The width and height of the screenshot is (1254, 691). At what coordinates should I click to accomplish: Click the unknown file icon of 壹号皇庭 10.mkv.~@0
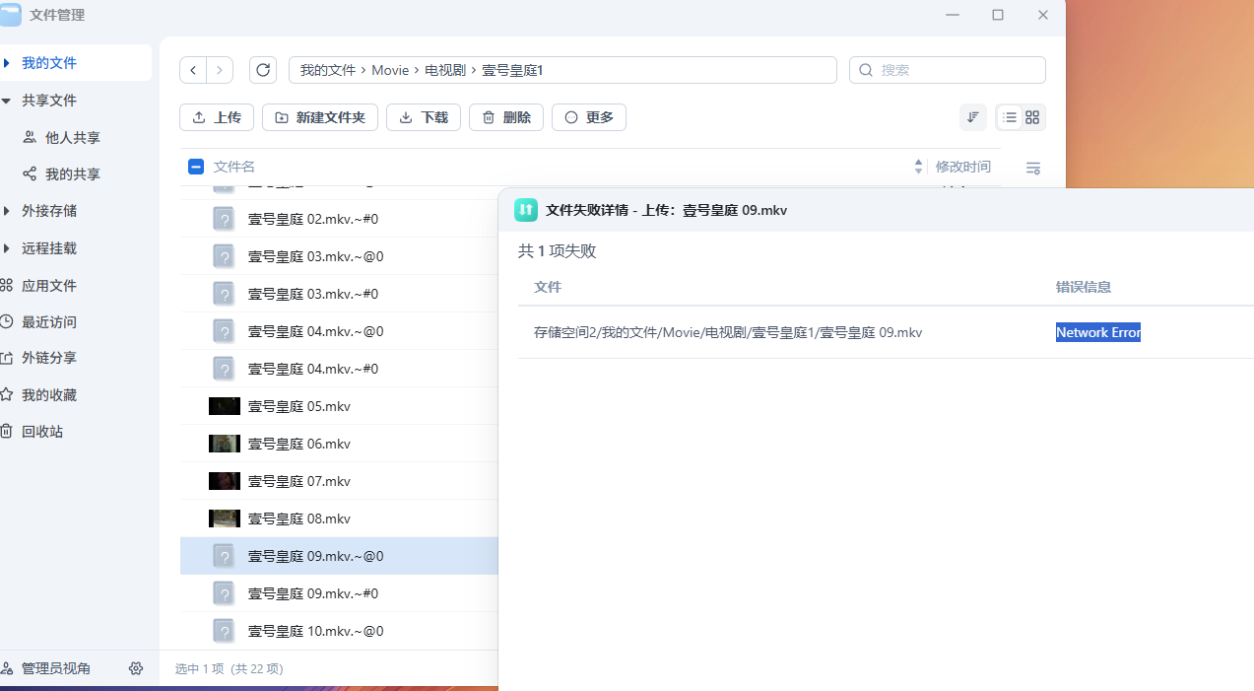click(x=224, y=631)
